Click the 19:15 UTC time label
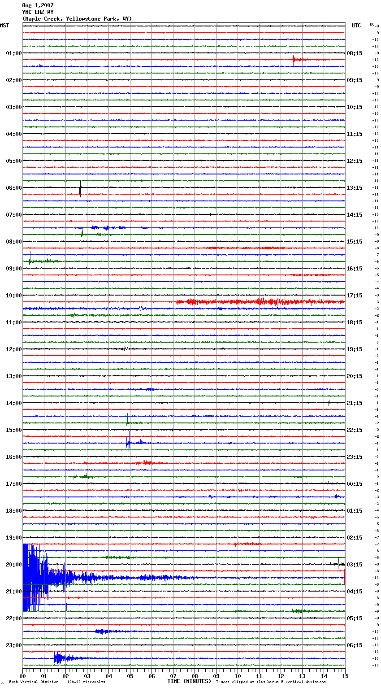 (x=355, y=349)
